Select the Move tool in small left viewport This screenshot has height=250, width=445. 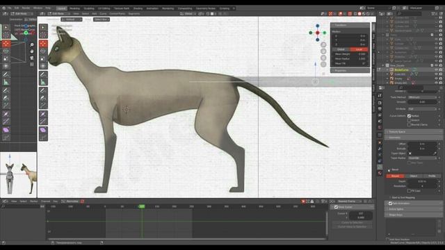tap(6, 43)
